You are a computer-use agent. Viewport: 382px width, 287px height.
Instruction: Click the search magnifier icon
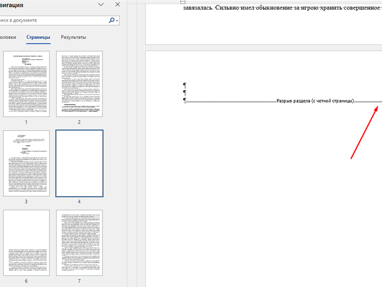pos(112,20)
